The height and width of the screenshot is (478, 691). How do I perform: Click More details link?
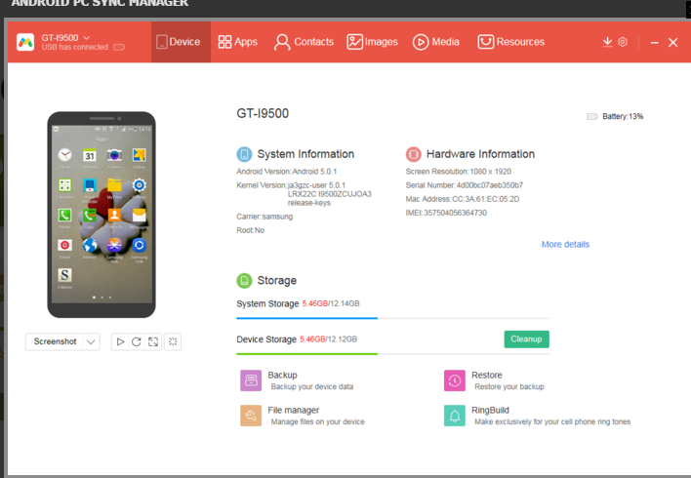pos(565,244)
